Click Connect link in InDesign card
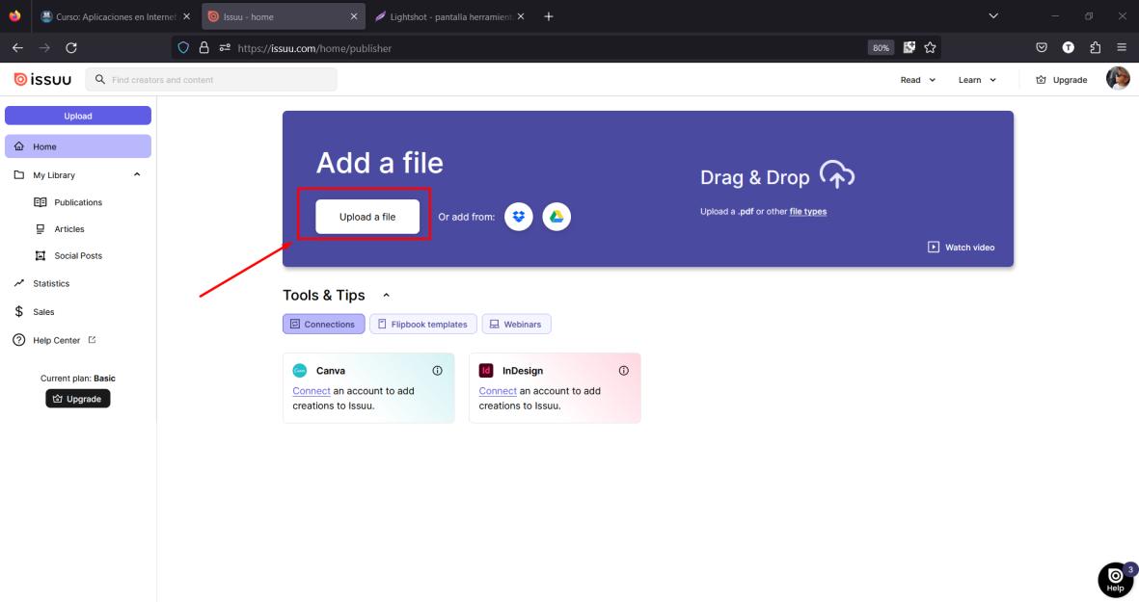The width and height of the screenshot is (1139, 602). (x=498, y=391)
